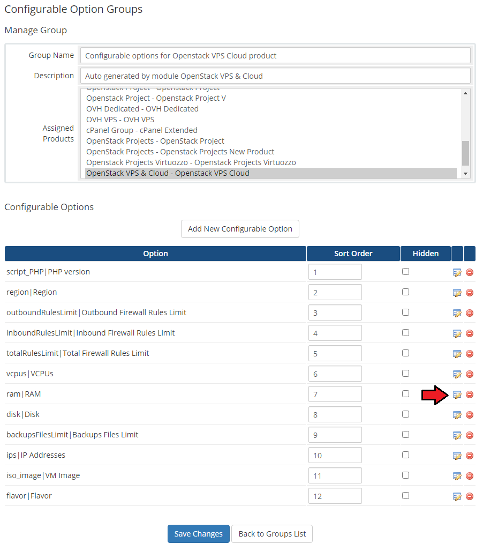The height and width of the screenshot is (551, 483).
Task: Tick Hidden for ram row
Action: tap(405, 394)
